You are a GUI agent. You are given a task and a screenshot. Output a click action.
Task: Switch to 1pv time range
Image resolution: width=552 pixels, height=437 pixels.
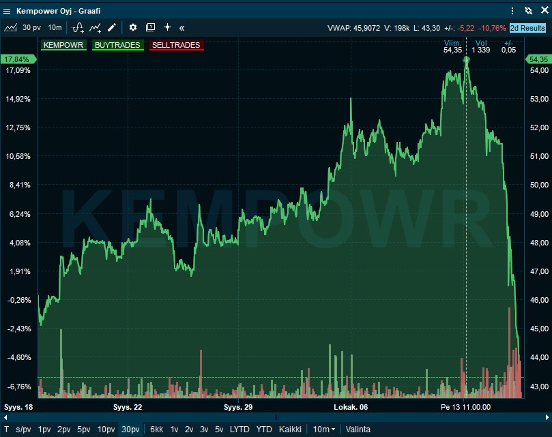(x=44, y=430)
